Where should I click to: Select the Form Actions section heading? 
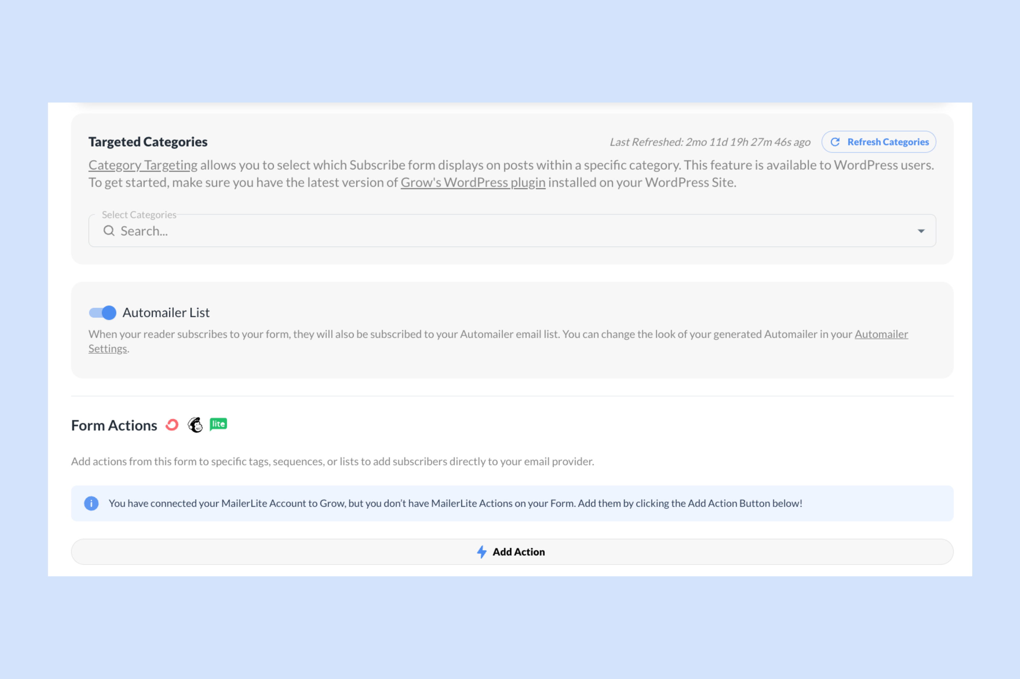pyautogui.click(x=114, y=425)
